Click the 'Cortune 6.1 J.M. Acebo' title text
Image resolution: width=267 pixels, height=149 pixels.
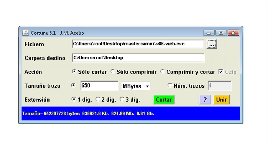tap(57, 33)
